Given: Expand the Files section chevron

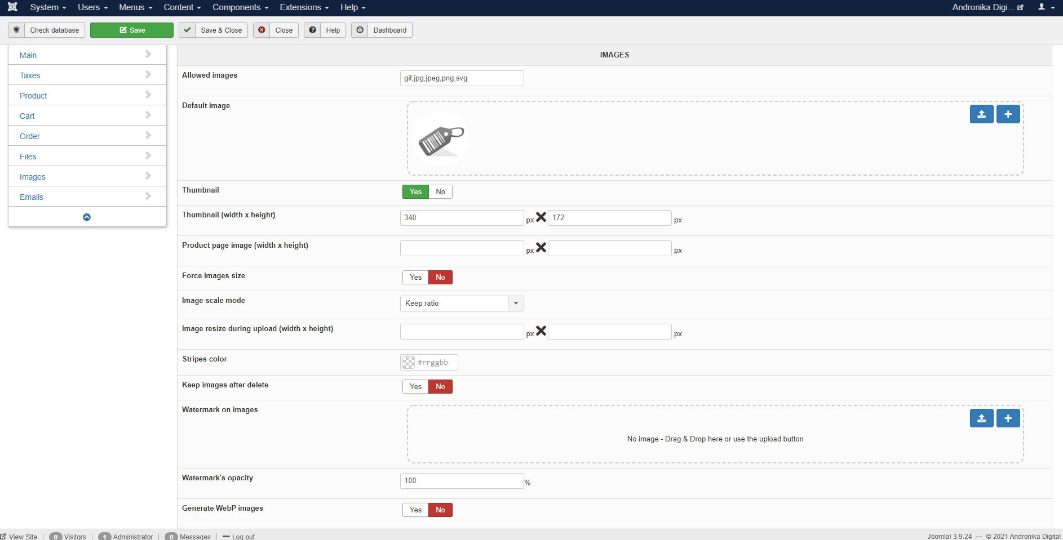Looking at the screenshot, I should (148, 155).
